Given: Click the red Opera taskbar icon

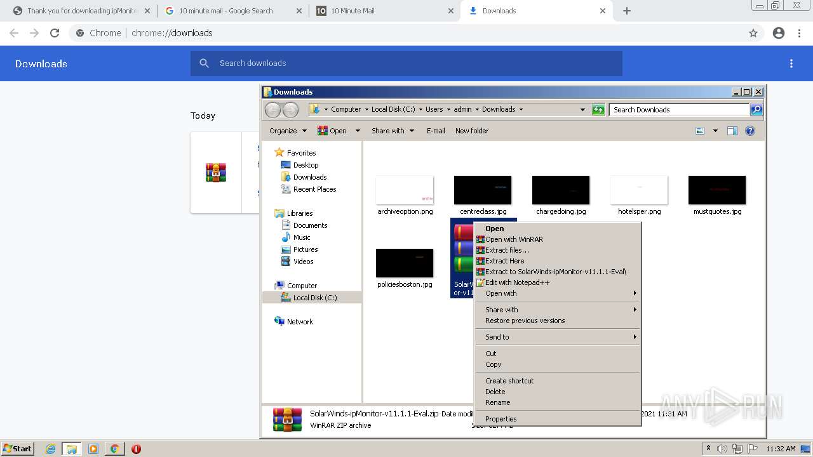Looking at the screenshot, I should click(136, 449).
